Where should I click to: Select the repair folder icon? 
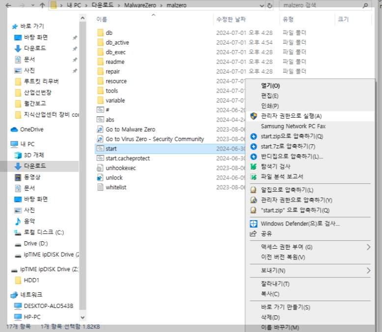click(x=100, y=71)
